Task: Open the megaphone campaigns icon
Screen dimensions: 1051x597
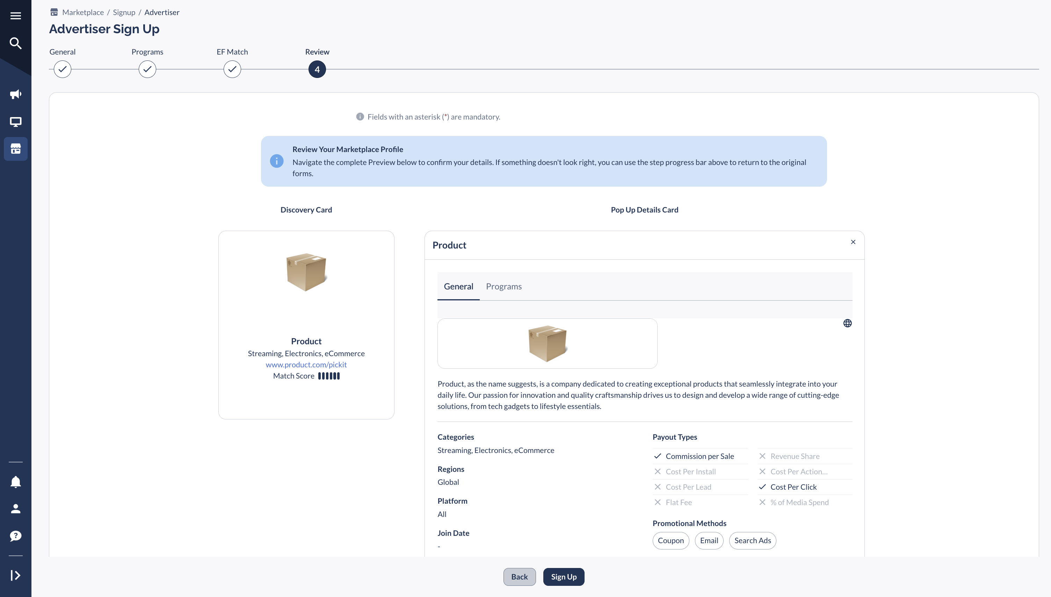Action: tap(16, 94)
